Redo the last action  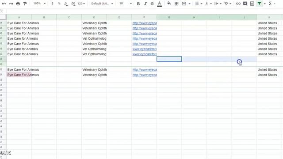[11, 4]
